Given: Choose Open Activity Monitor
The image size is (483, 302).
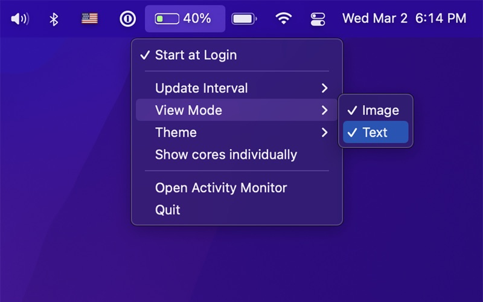Looking at the screenshot, I should click(x=237, y=188).
